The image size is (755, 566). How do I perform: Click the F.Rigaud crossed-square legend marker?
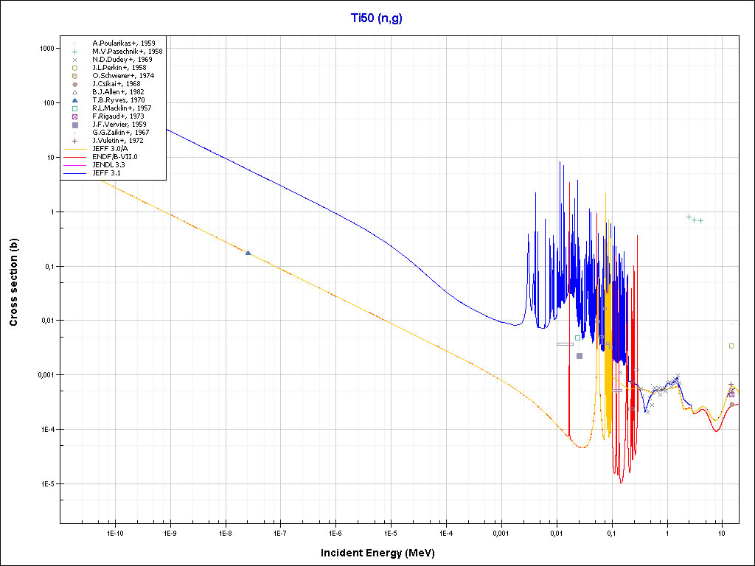[75, 116]
